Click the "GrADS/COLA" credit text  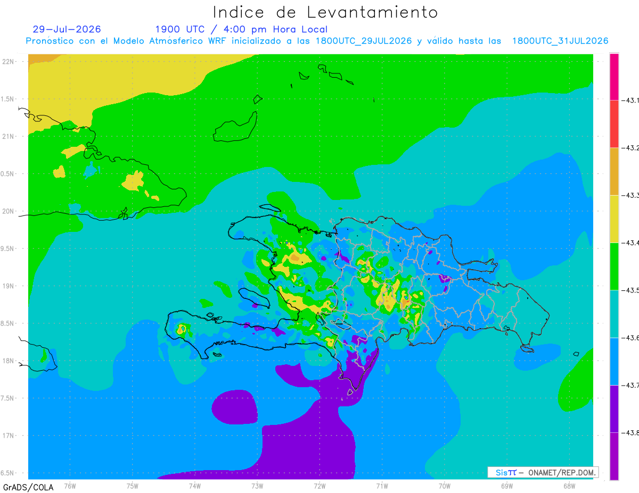coord(28,487)
